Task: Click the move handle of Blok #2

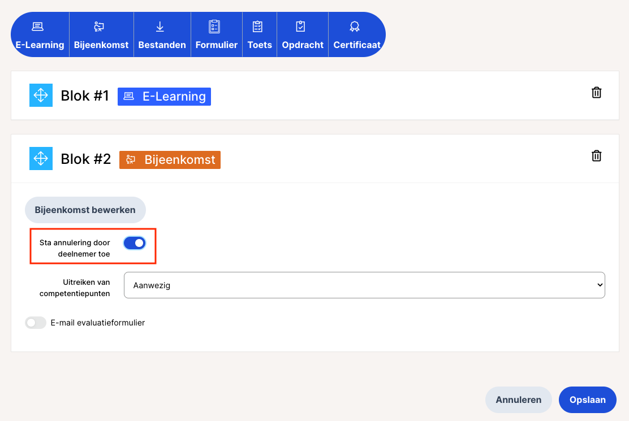Action: (x=41, y=159)
